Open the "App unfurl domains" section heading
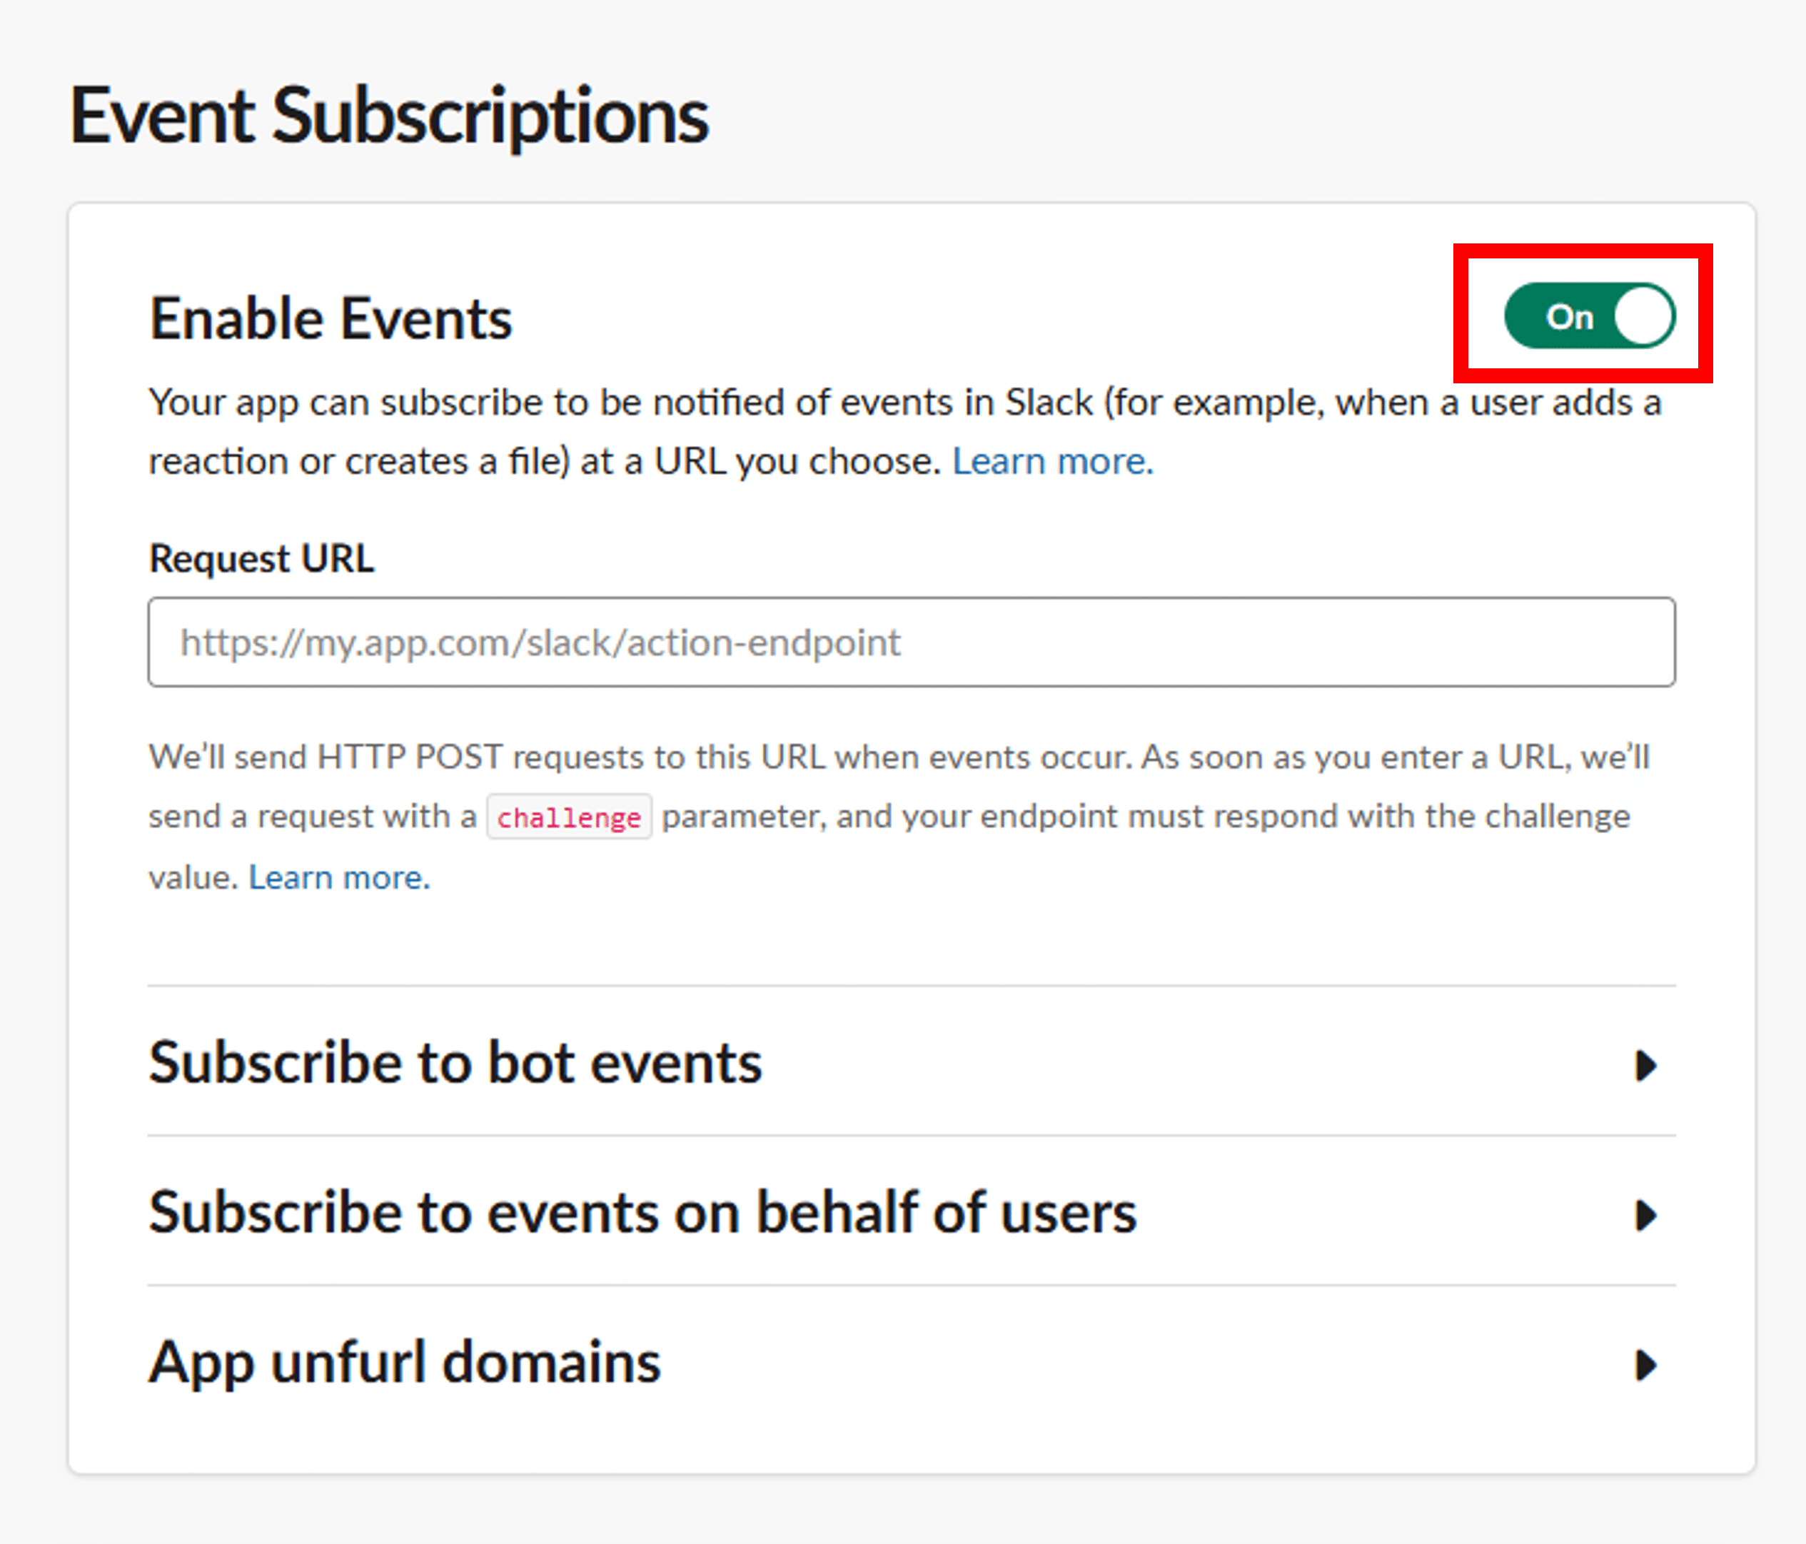1806x1544 pixels. 405,1363
